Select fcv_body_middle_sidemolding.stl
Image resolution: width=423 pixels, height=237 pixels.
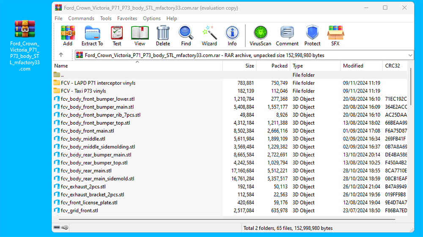(x=94, y=147)
